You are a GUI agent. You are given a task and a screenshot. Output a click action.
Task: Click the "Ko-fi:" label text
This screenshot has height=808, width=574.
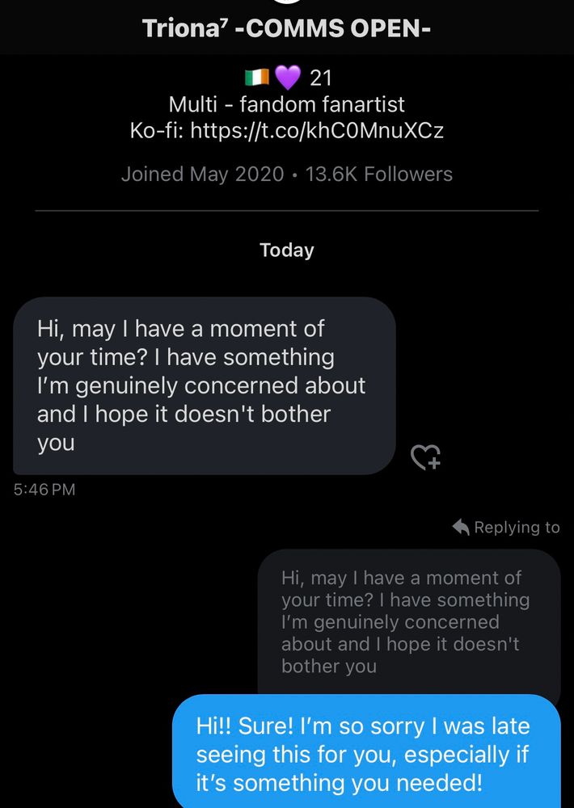point(156,131)
